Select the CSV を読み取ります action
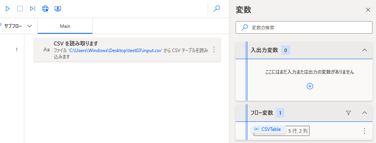Screen dimensions: 376x143 [x=127, y=50]
